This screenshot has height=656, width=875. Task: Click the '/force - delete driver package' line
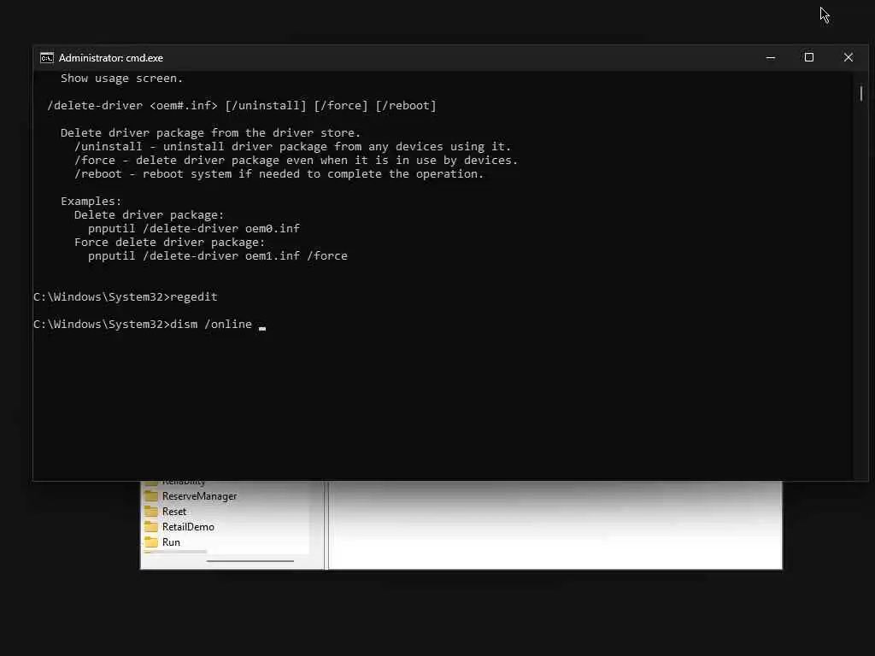[x=296, y=161]
